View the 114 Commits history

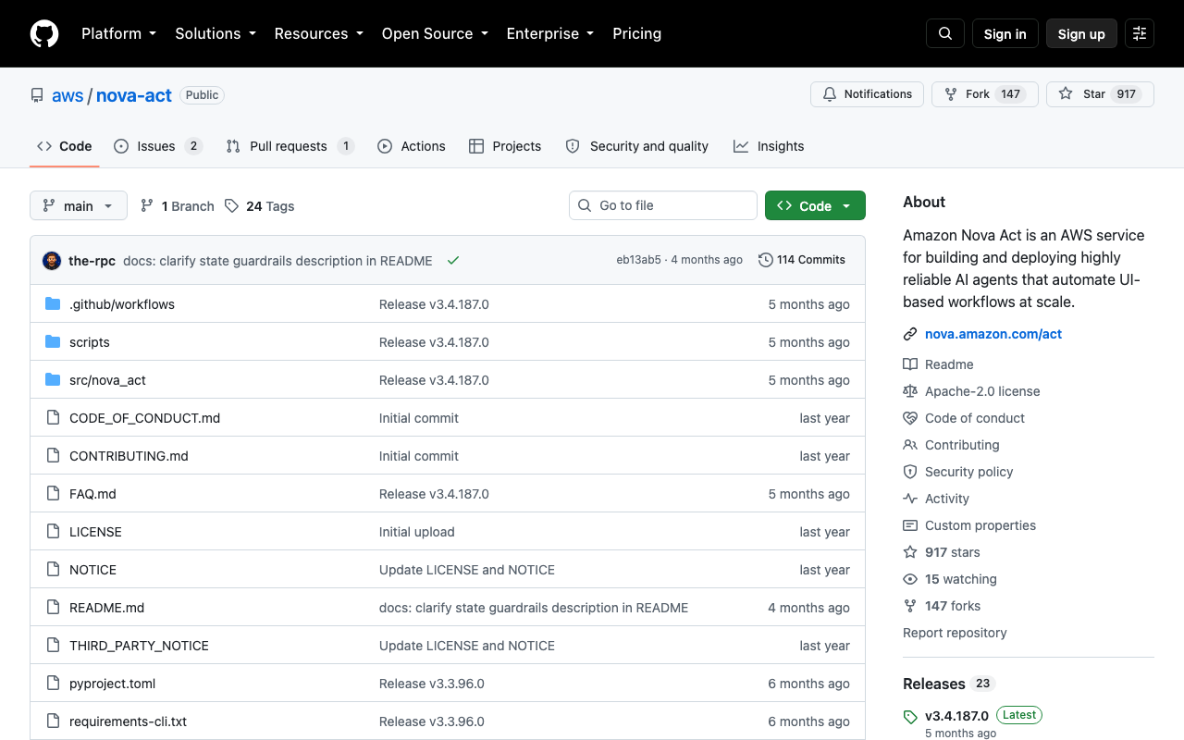[802, 260]
